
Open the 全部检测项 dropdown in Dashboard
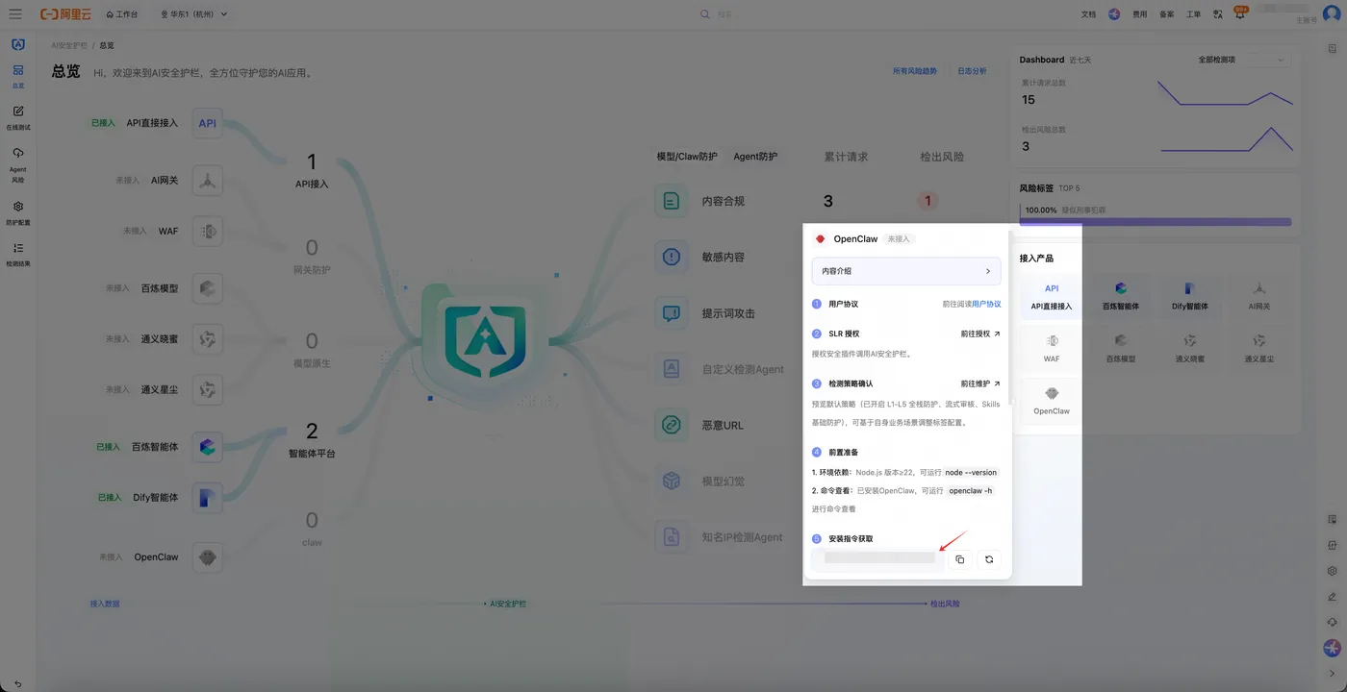click(x=1240, y=60)
